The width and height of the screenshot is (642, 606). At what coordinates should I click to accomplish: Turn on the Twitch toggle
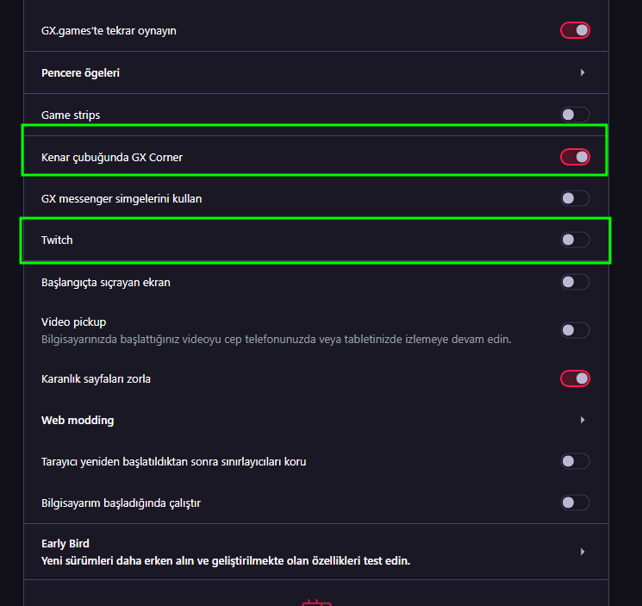click(575, 240)
